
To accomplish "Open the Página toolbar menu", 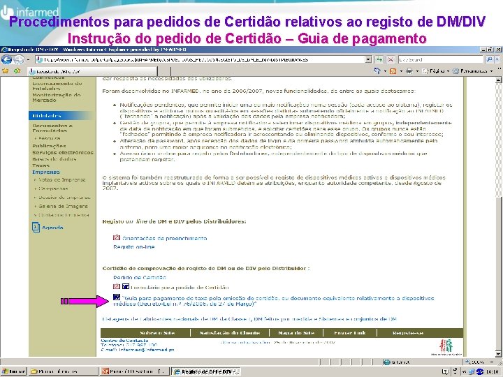I will point(436,71).
